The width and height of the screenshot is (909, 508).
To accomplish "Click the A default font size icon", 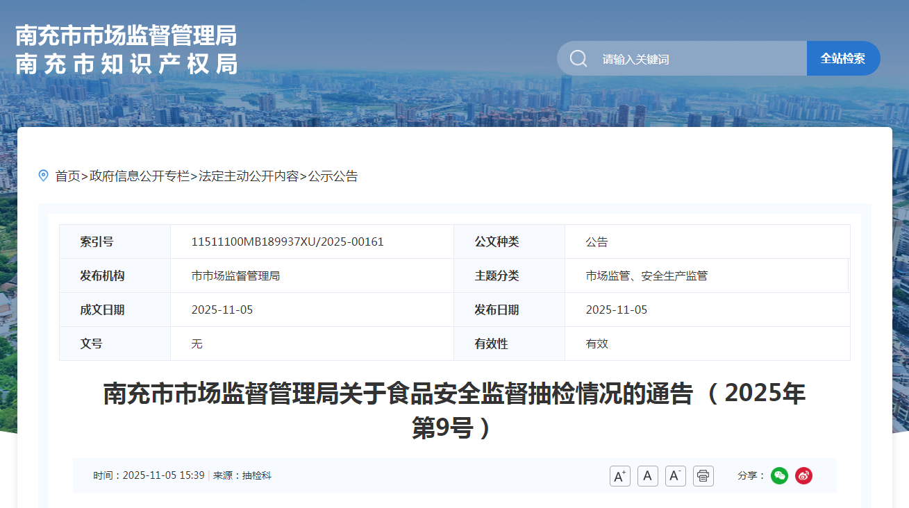I will coord(647,475).
